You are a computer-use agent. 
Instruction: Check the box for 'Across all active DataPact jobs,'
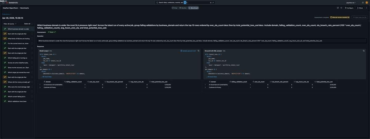point(32,63)
